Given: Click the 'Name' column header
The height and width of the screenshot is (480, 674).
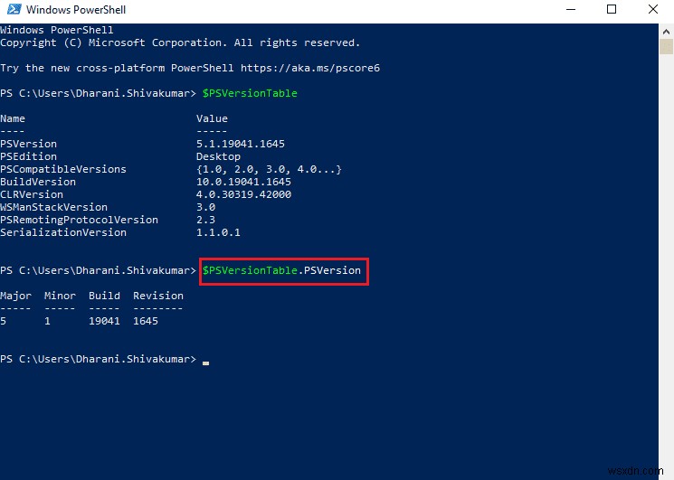Looking at the screenshot, I should pos(13,118).
